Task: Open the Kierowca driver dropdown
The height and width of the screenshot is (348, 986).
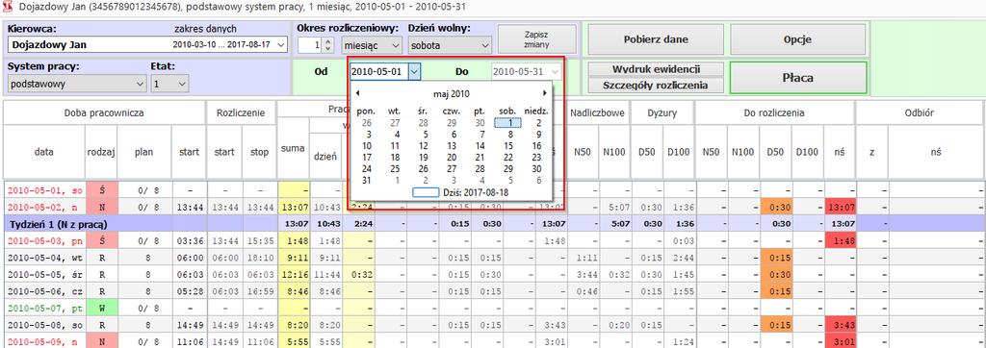Action: pyautogui.click(x=281, y=44)
